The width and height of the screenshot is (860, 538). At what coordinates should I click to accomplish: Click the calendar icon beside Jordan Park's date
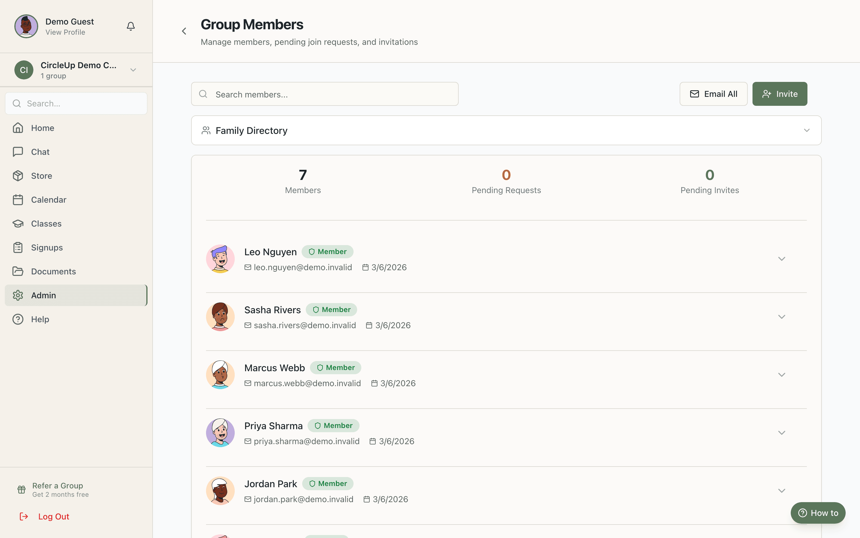point(367,499)
